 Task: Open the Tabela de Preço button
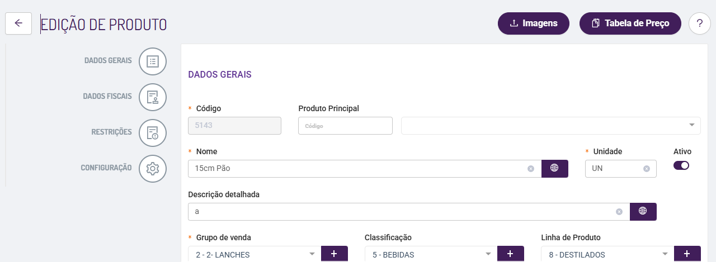(630, 23)
